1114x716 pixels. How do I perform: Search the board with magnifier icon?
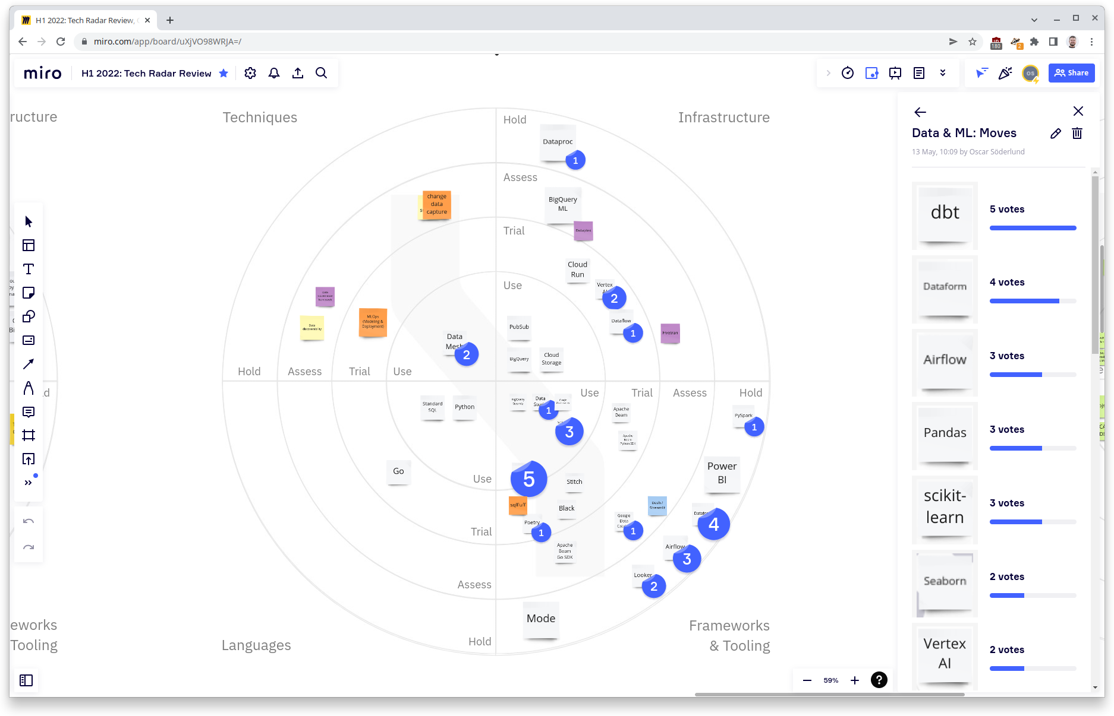click(322, 73)
